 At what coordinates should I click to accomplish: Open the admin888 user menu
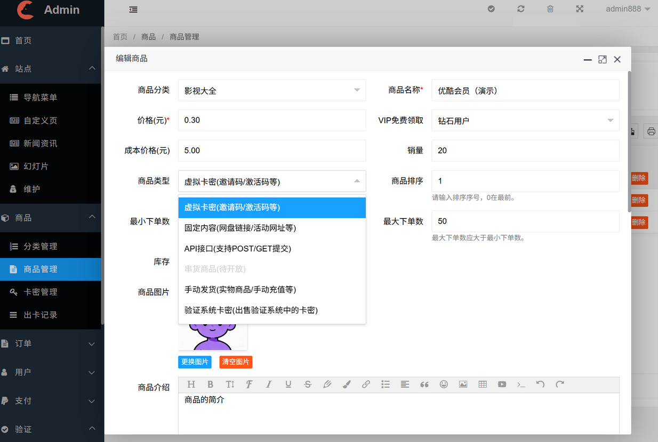click(628, 9)
